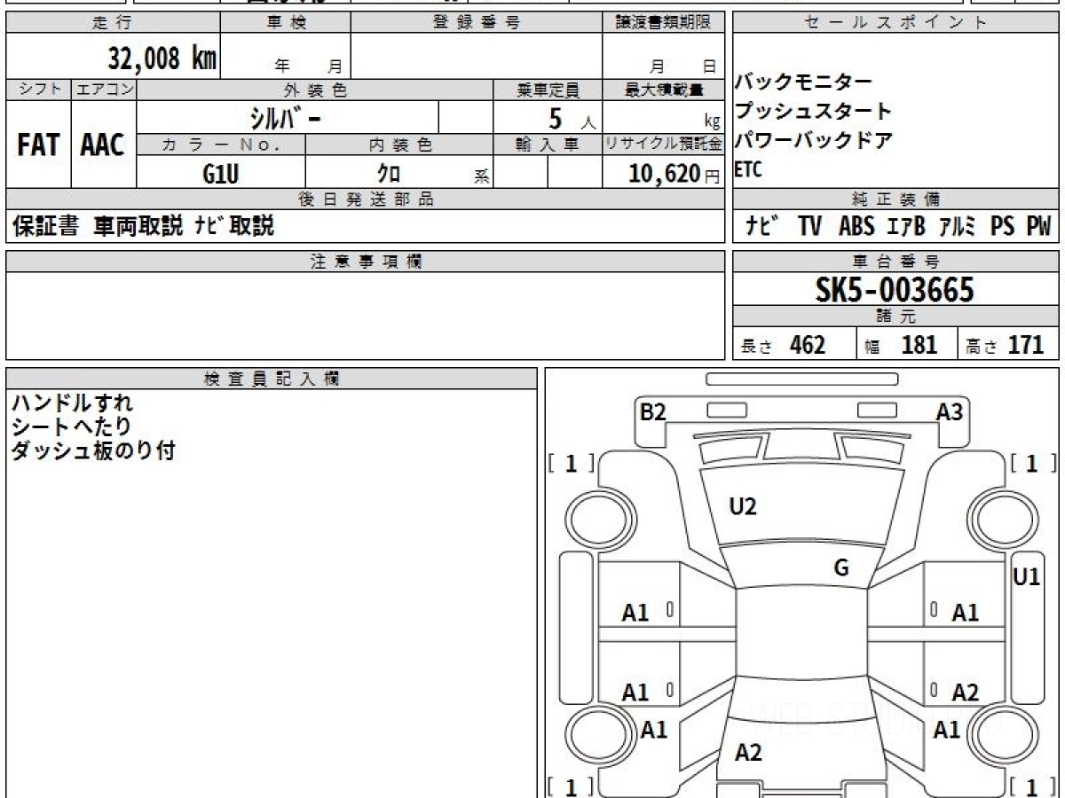Select the ETC sales point line
Viewport: 1065px width, 798px height.
748,170
